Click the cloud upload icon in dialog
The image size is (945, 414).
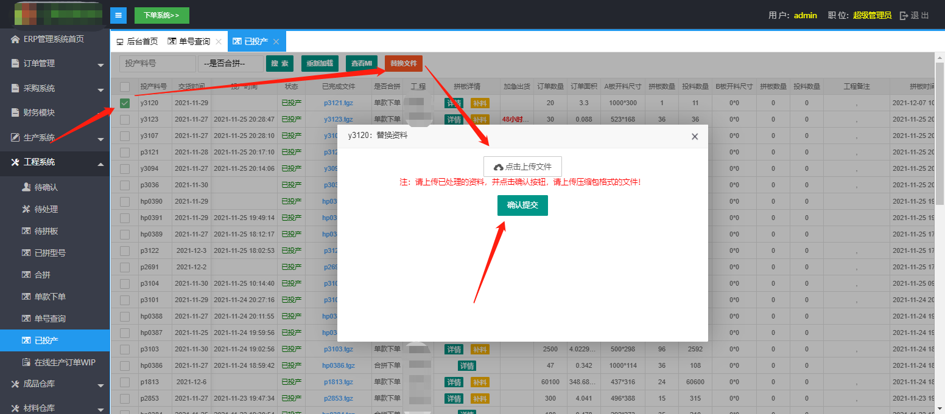pyautogui.click(x=498, y=167)
